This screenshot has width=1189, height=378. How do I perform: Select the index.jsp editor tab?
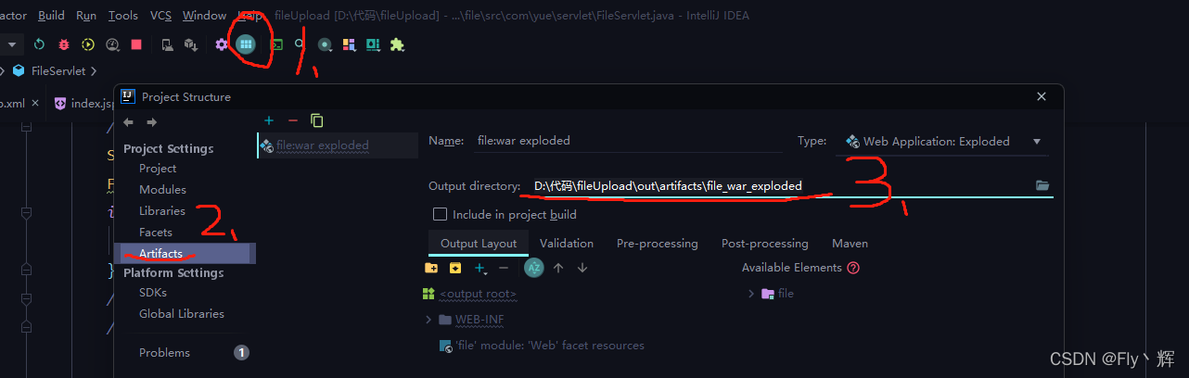click(83, 104)
